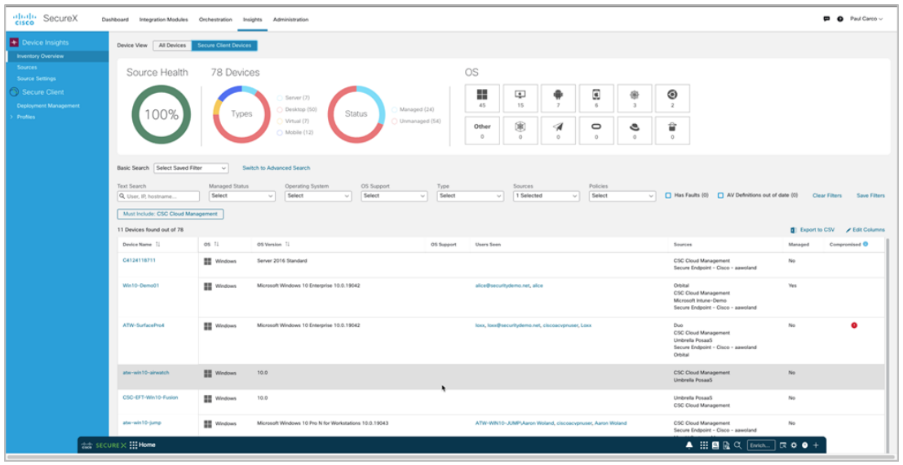
Task: Enable the Has Faults checkbox
Action: coord(668,196)
